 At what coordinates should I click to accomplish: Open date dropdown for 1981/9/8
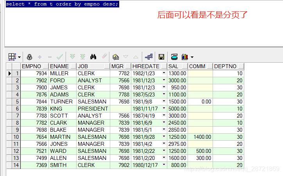click(164, 101)
